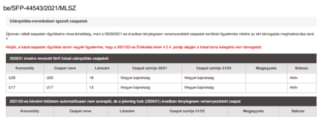Click Létszám header in first table
Image resolution: width=320 pixels, height=140 pixels.
pos(102,68)
